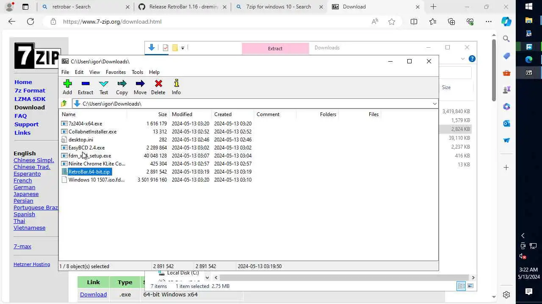Screen dimensions: 542x304
Task: Choose the Esperanto language link
Action: pos(27,174)
